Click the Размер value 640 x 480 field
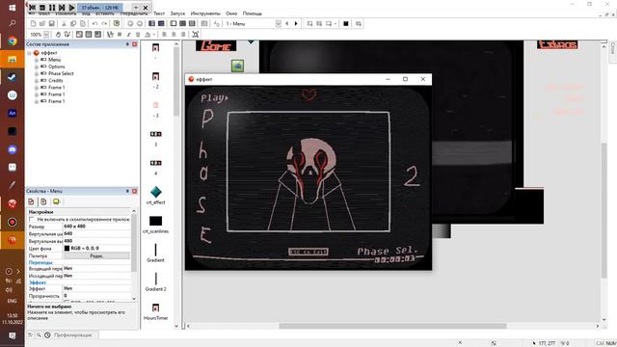This screenshot has height=347, width=617. (96, 227)
